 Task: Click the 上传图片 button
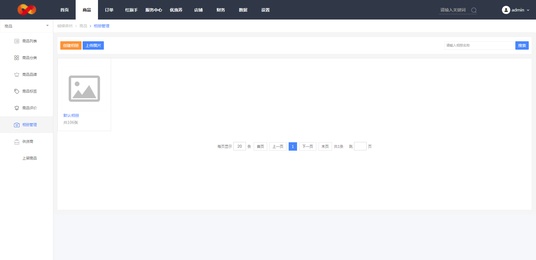[x=93, y=45]
